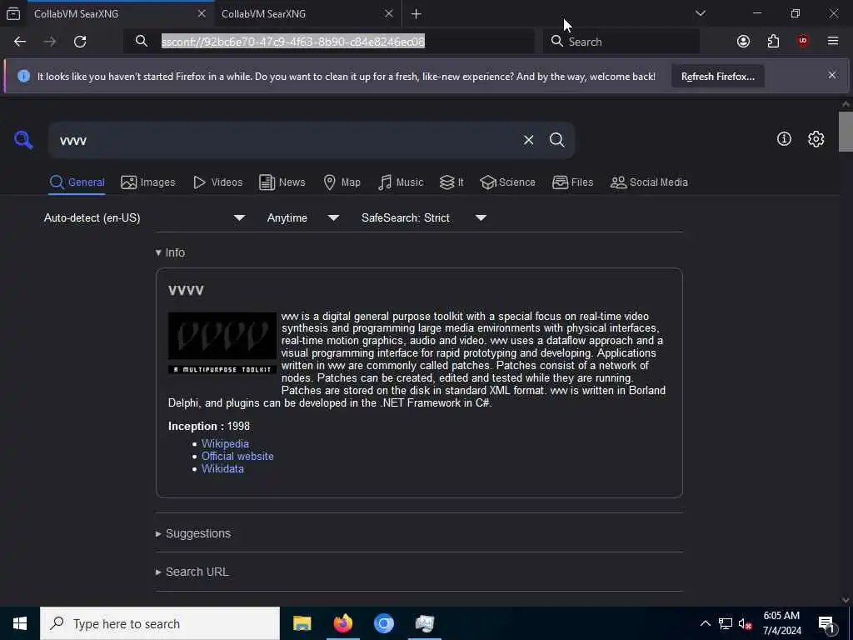853x640 pixels.
Task: Click the scrollbar down arrow
Action: (846, 600)
